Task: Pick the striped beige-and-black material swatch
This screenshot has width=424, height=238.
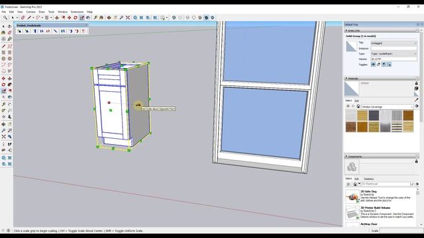Action: pos(397,127)
